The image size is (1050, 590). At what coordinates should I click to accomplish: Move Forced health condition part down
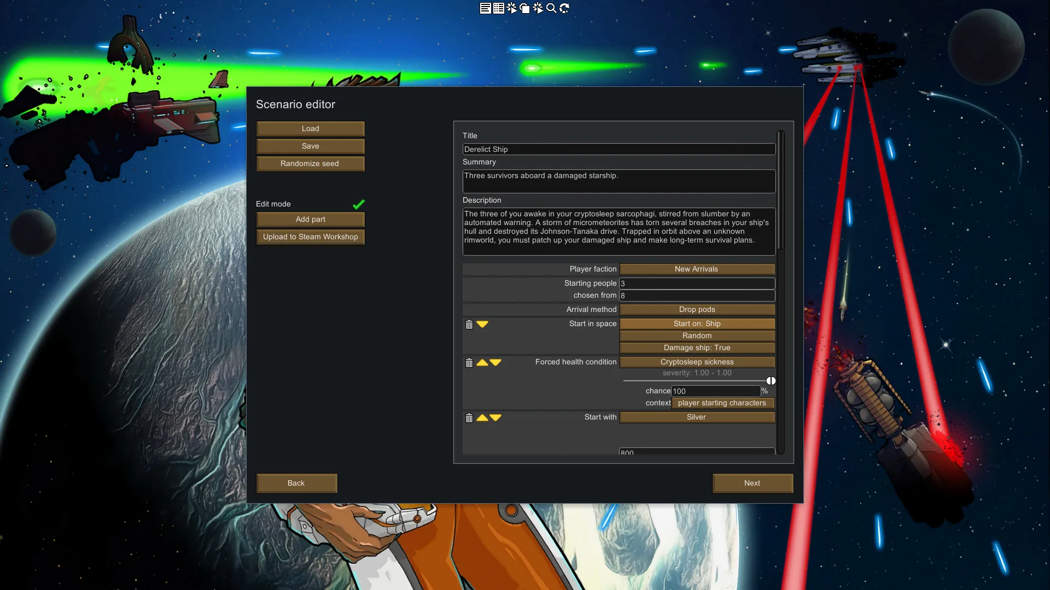[495, 363]
